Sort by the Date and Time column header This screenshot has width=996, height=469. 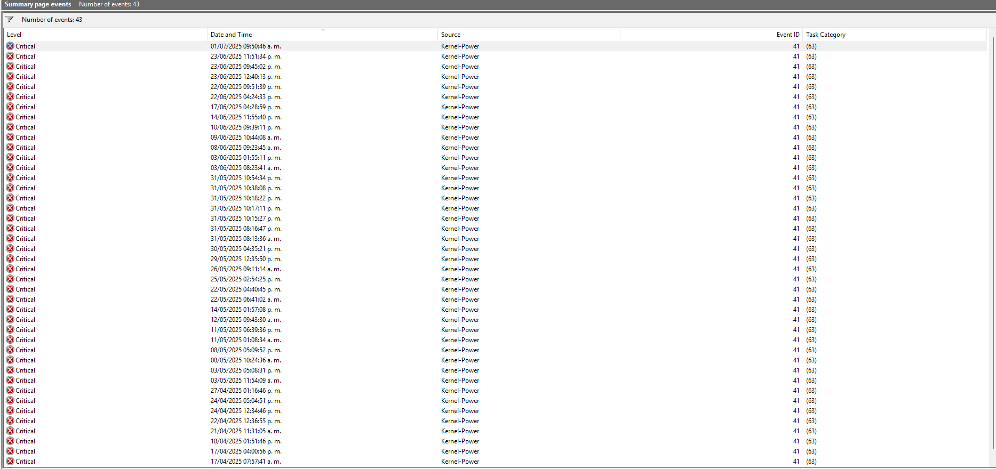[x=322, y=35]
